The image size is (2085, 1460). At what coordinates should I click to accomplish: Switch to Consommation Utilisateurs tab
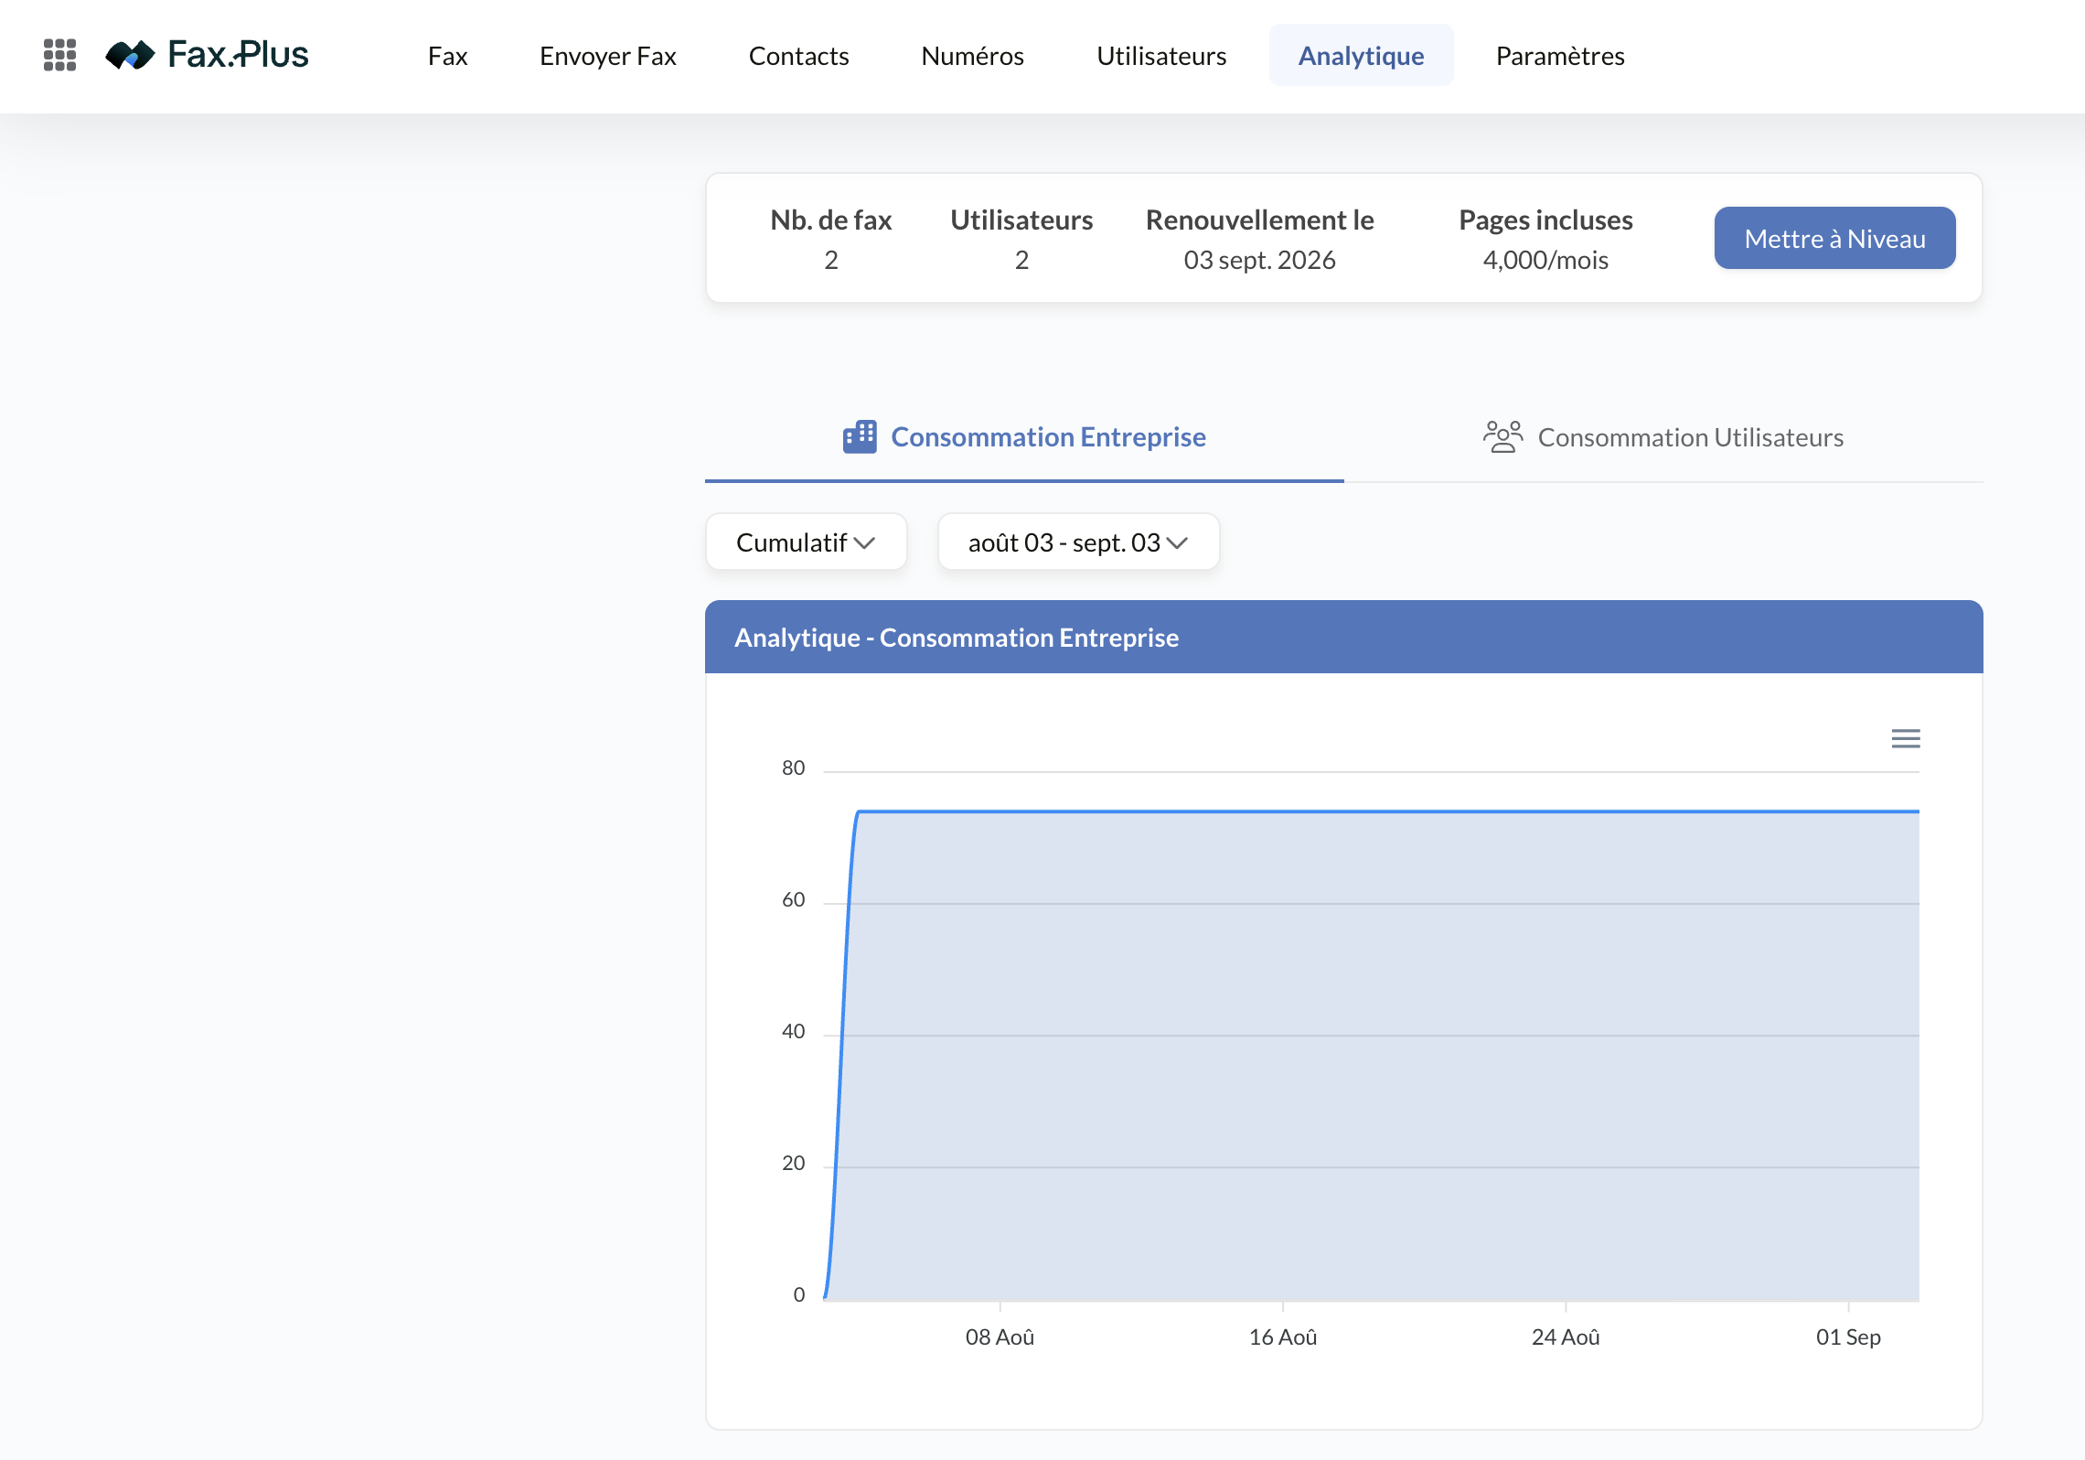tap(1663, 437)
